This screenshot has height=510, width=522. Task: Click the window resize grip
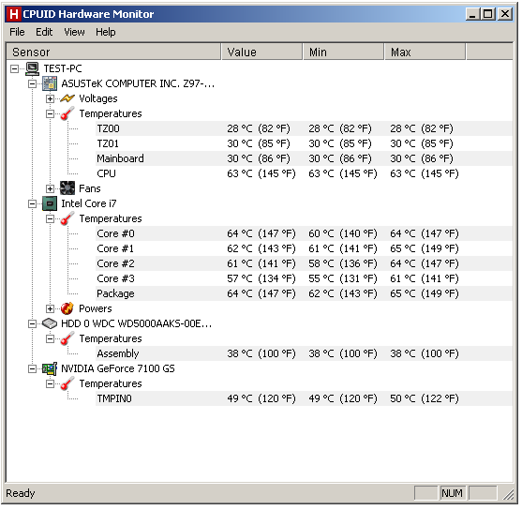pyautogui.click(x=508, y=494)
